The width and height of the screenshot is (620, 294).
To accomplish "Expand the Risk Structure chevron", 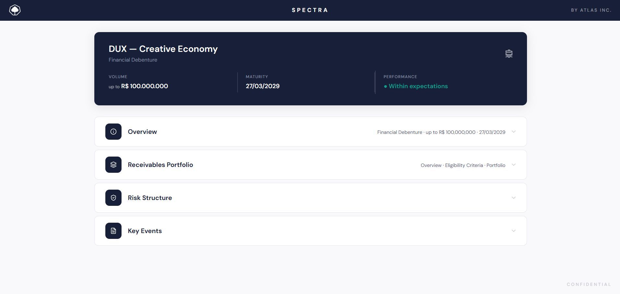I will (x=513, y=198).
